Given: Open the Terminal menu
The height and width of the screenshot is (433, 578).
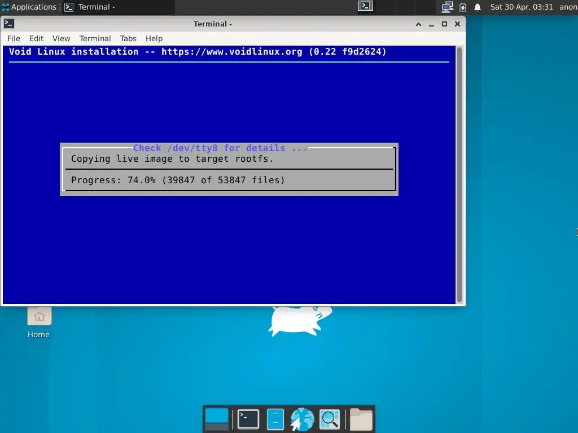Looking at the screenshot, I should point(95,38).
